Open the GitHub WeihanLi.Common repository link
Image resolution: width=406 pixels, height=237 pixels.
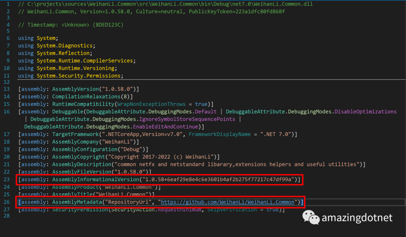pos(227,202)
